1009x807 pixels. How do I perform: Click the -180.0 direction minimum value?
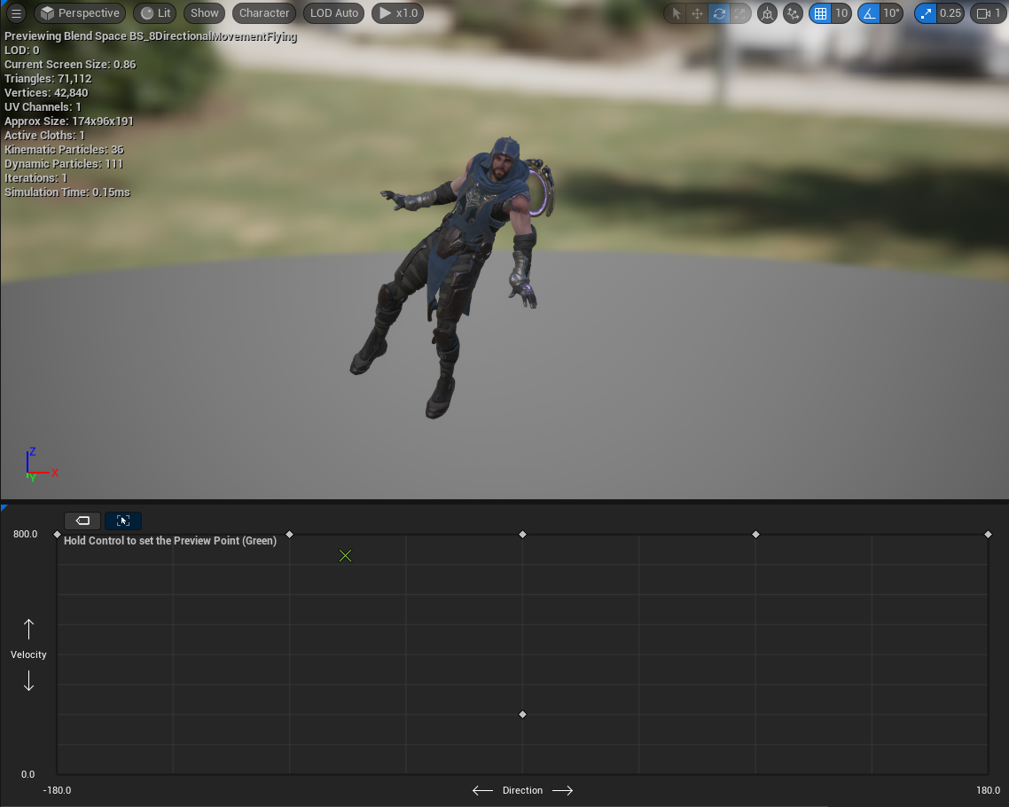(x=57, y=790)
